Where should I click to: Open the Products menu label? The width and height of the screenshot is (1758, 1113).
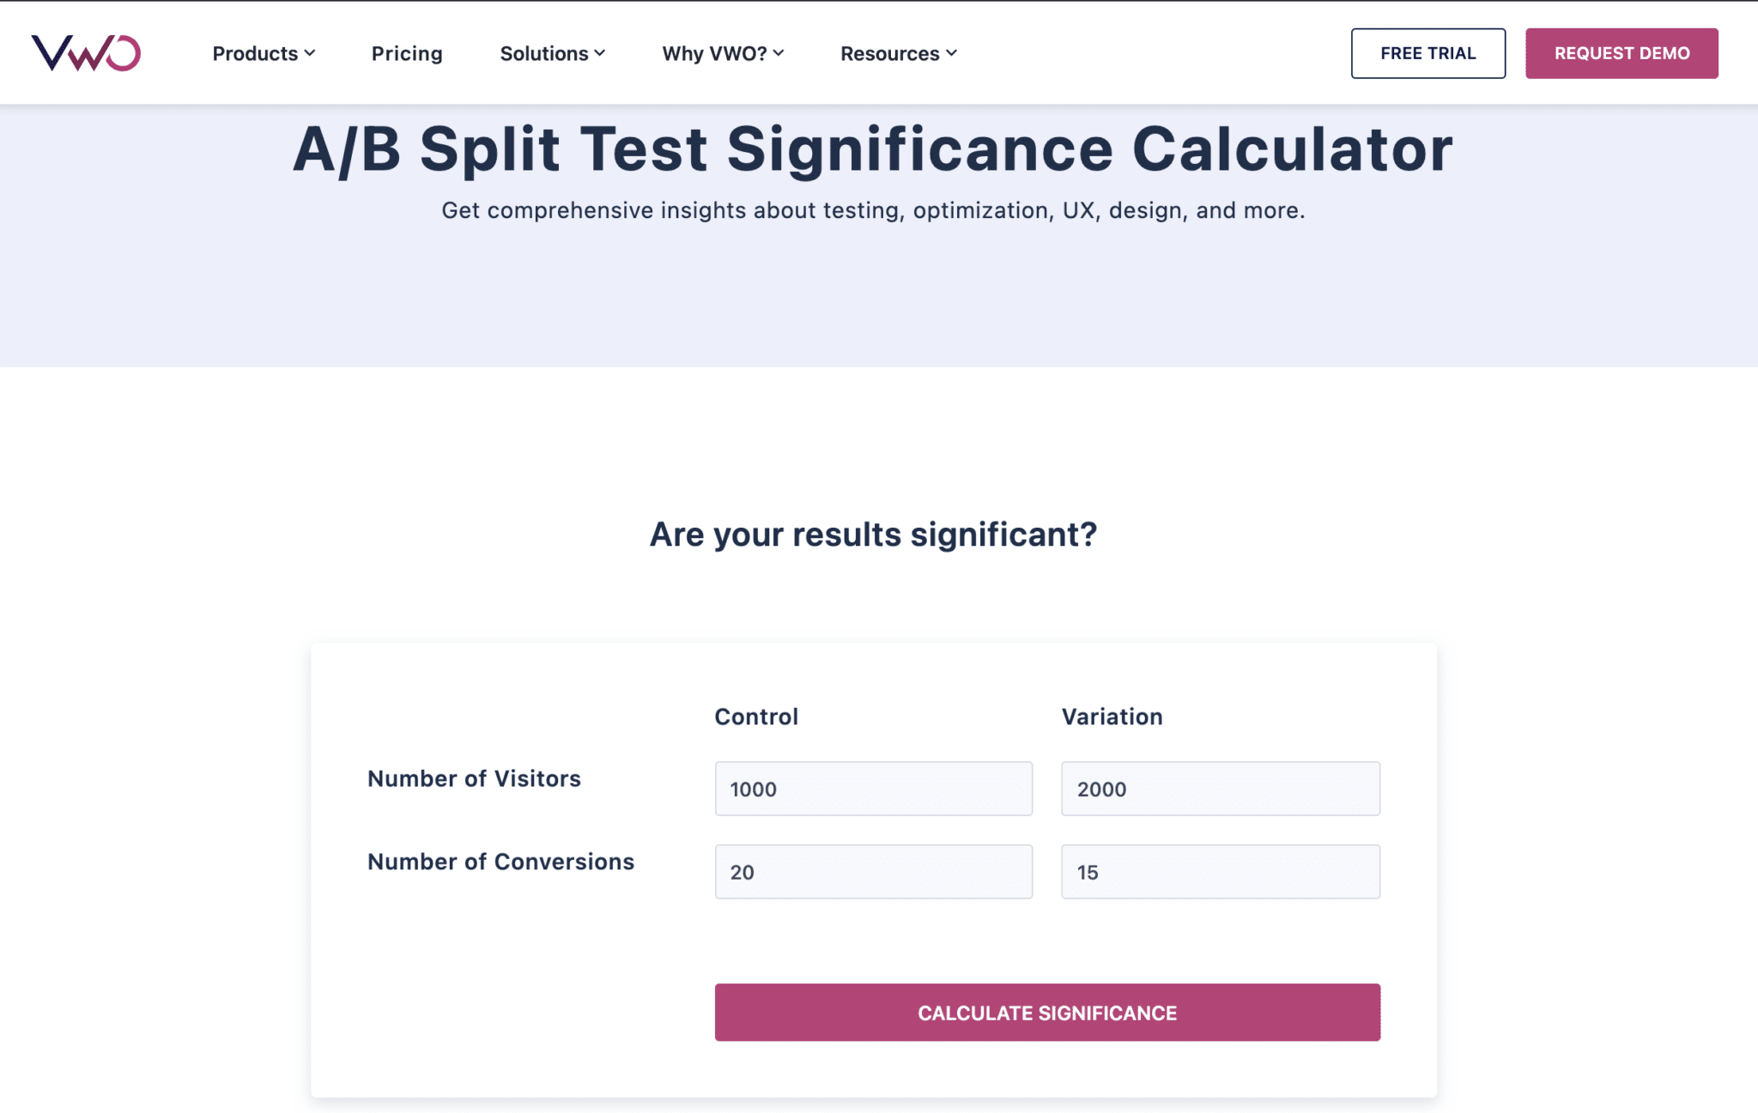click(x=255, y=53)
